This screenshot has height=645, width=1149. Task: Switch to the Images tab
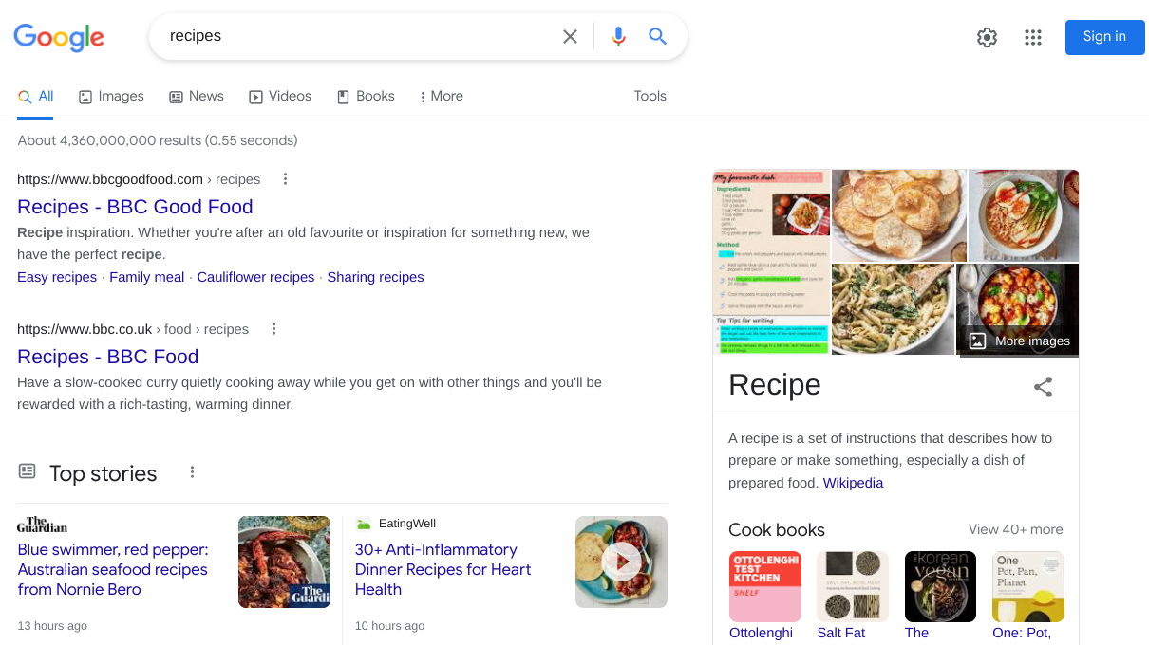[x=111, y=96]
